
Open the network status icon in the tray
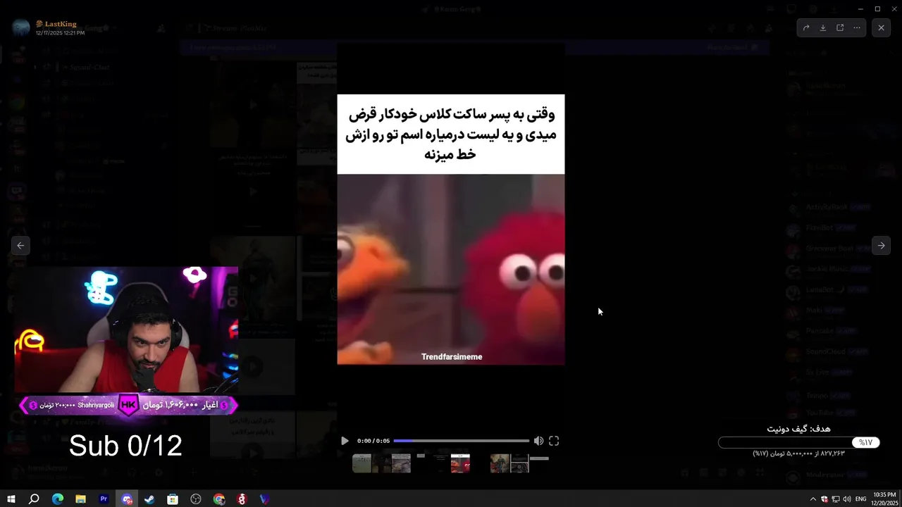click(835, 499)
